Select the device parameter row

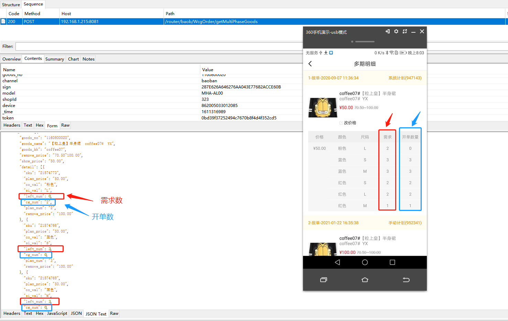pos(152,106)
